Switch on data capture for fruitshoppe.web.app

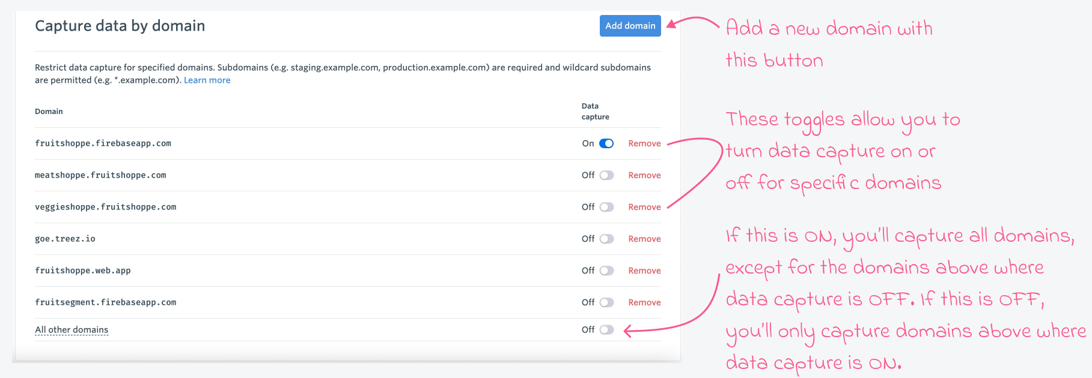click(606, 271)
